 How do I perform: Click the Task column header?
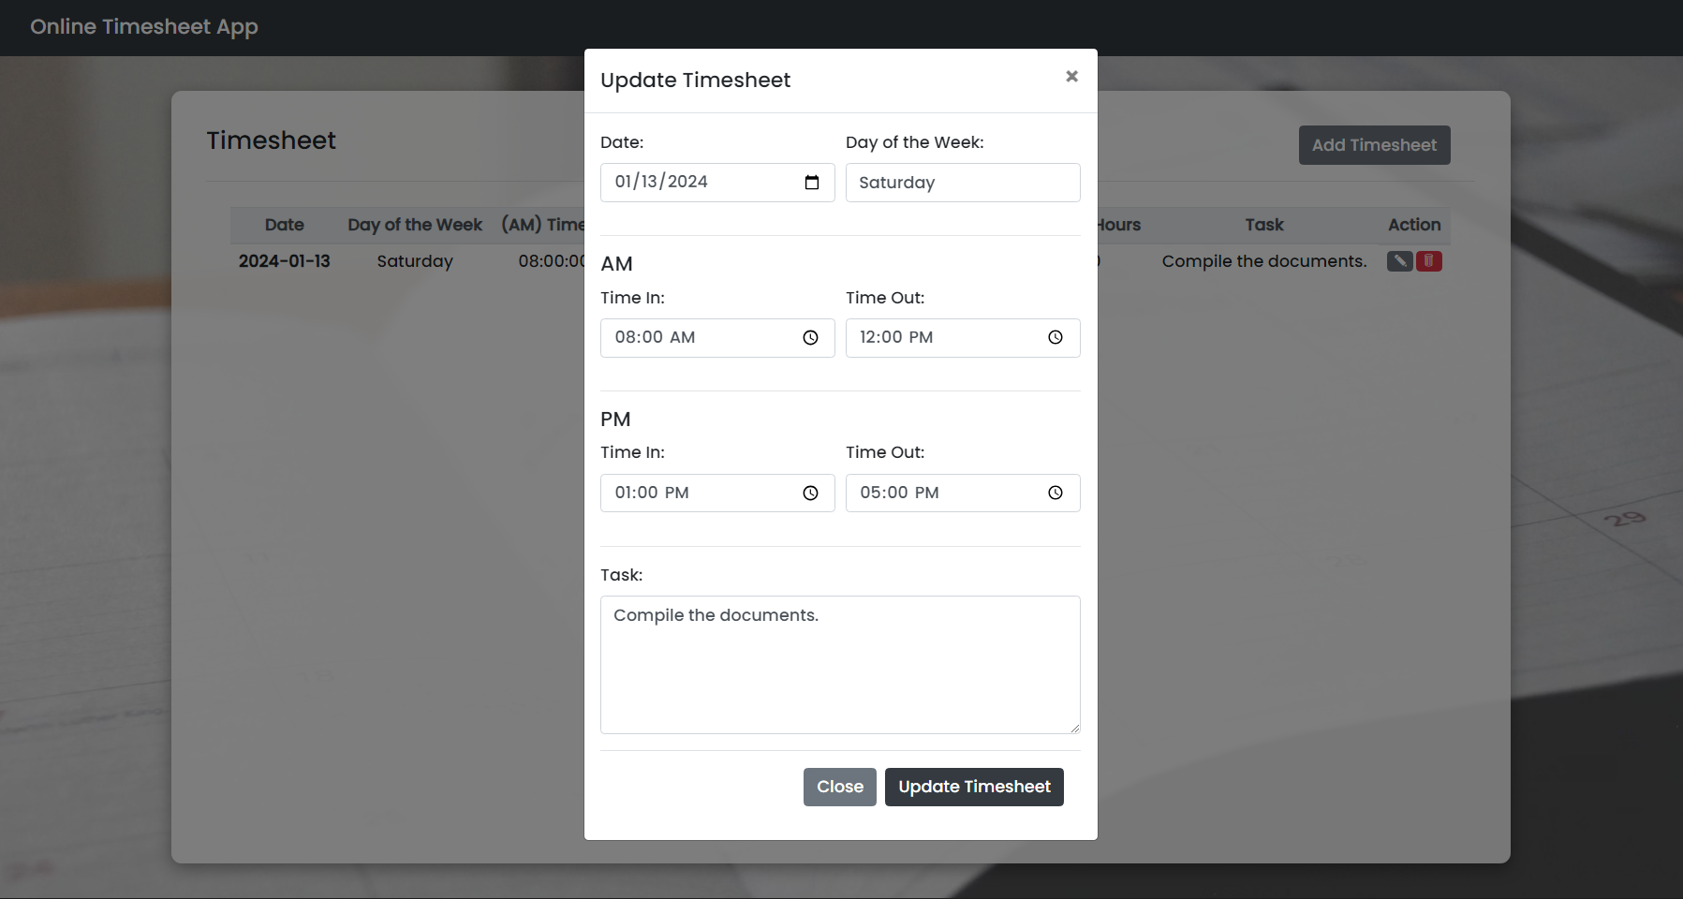1264,225
